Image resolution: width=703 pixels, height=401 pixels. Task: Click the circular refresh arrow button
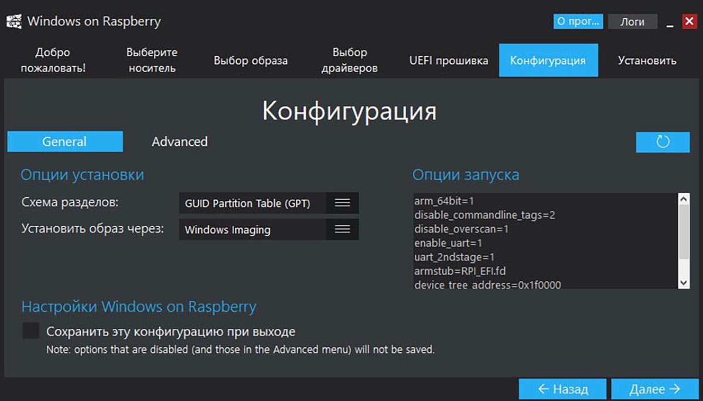tap(663, 142)
